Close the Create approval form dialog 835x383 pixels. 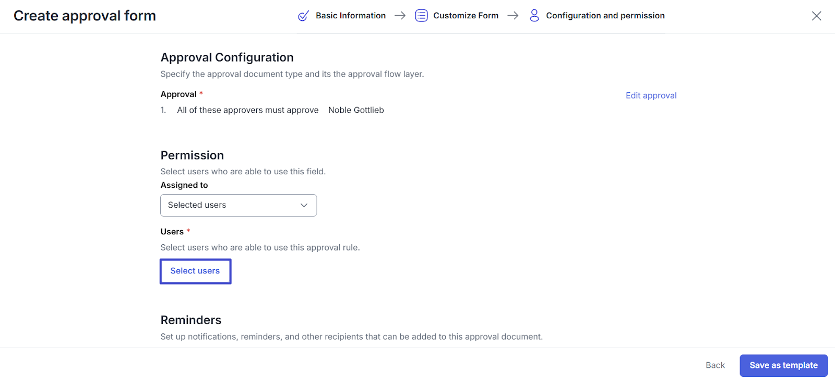816,16
